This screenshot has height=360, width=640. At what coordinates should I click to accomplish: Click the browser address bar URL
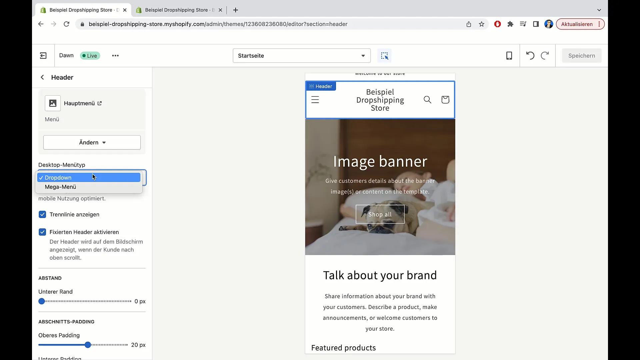[218, 24]
